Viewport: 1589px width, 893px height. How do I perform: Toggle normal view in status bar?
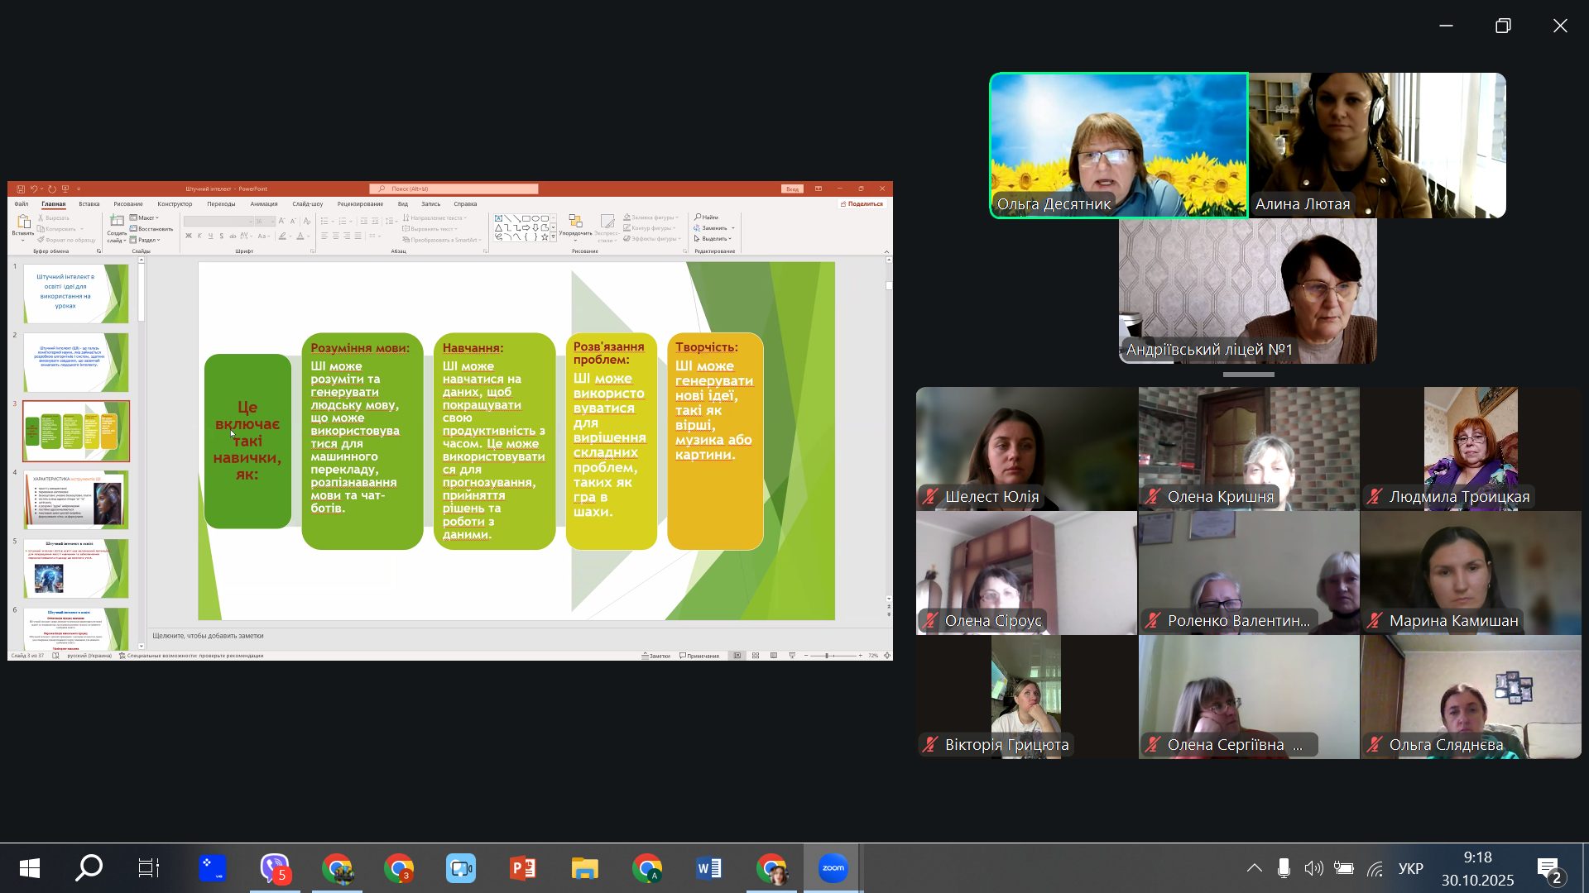[737, 656]
